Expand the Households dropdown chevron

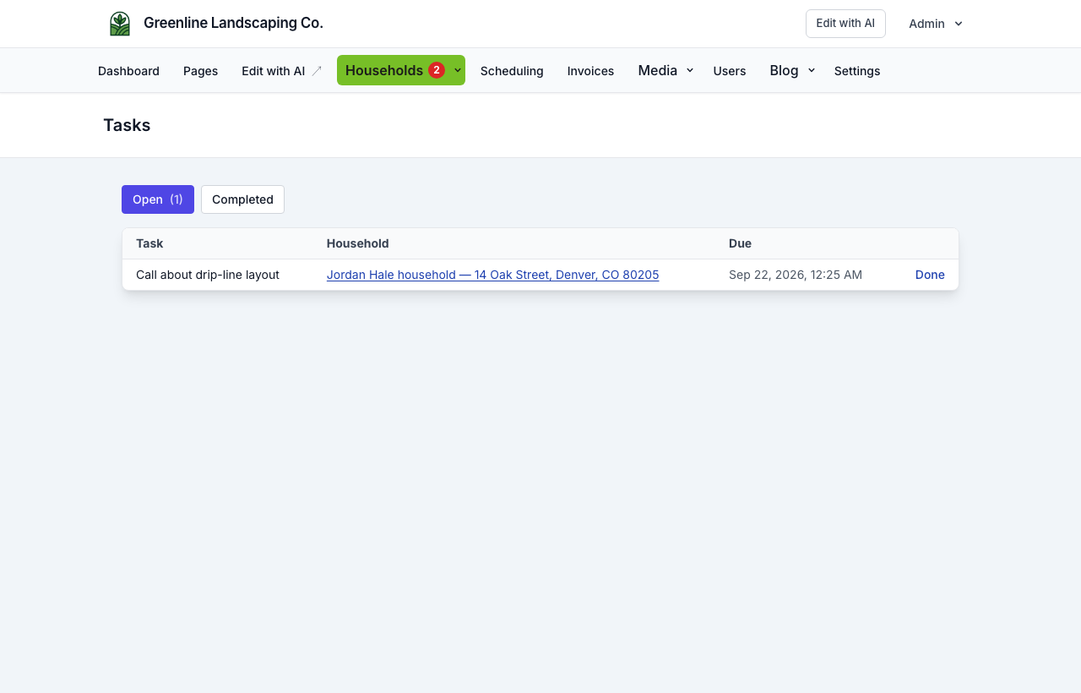[458, 70]
